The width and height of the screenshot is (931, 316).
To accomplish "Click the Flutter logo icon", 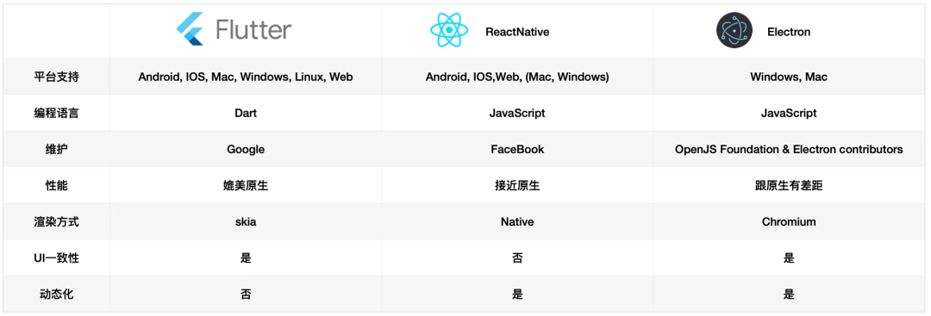I will click(x=190, y=28).
